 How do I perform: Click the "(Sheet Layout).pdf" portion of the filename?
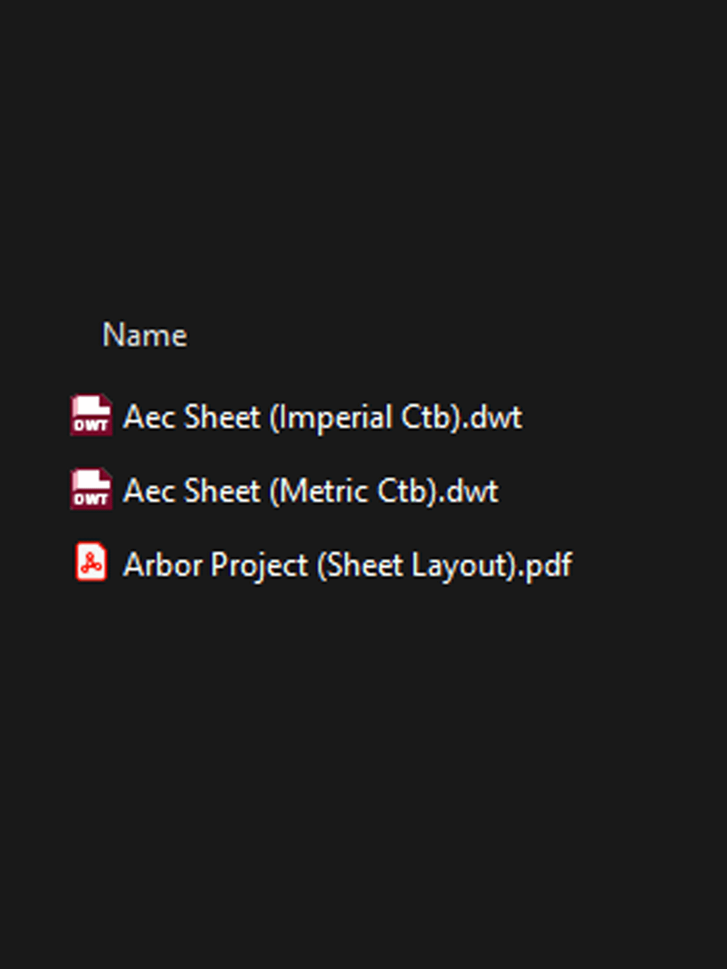point(444,565)
